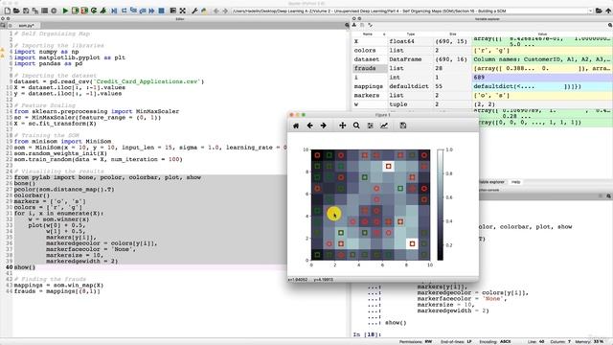Image resolution: width=613 pixels, height=345 pixels.
Task: Create a new file in Spyder
Action: (x=8, y=11)
